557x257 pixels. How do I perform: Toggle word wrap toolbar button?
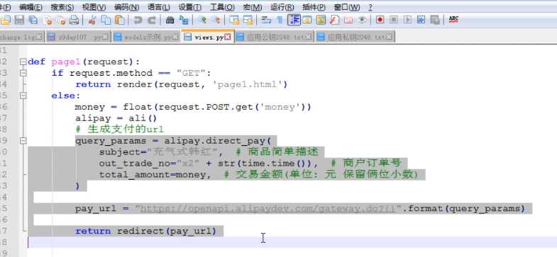click(266, 21)
